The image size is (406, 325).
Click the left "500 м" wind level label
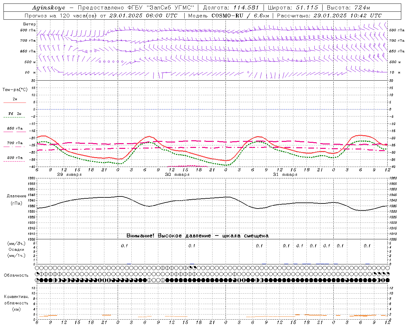[x=30, y=62]
